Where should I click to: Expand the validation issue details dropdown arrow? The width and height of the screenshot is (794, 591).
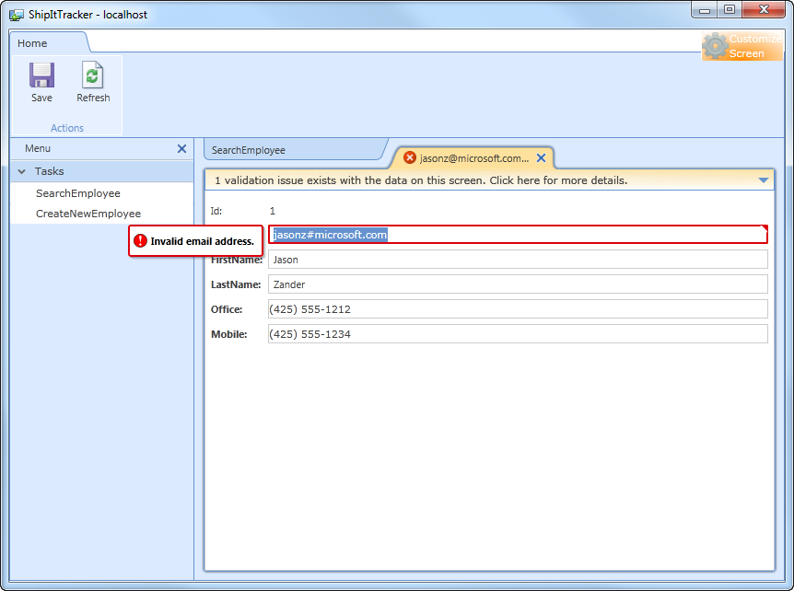(x=764, y=180)
